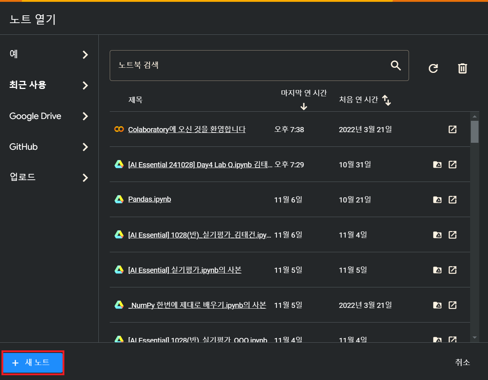Show Day4 Lab Q notebook in Drive
Screen dimensions: 488x380
click(x=437, y=165)
